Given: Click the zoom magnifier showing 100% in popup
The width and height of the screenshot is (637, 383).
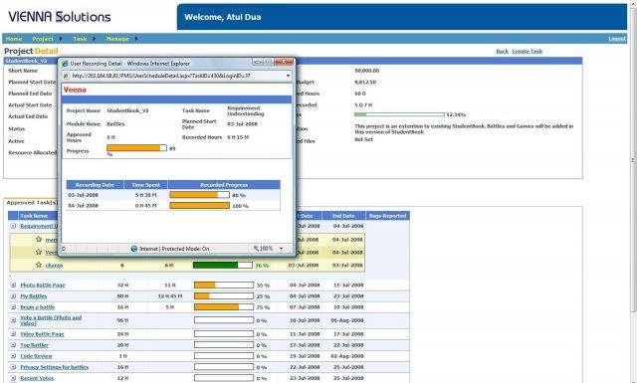Looking at the screenshot, I should [263, 248].
